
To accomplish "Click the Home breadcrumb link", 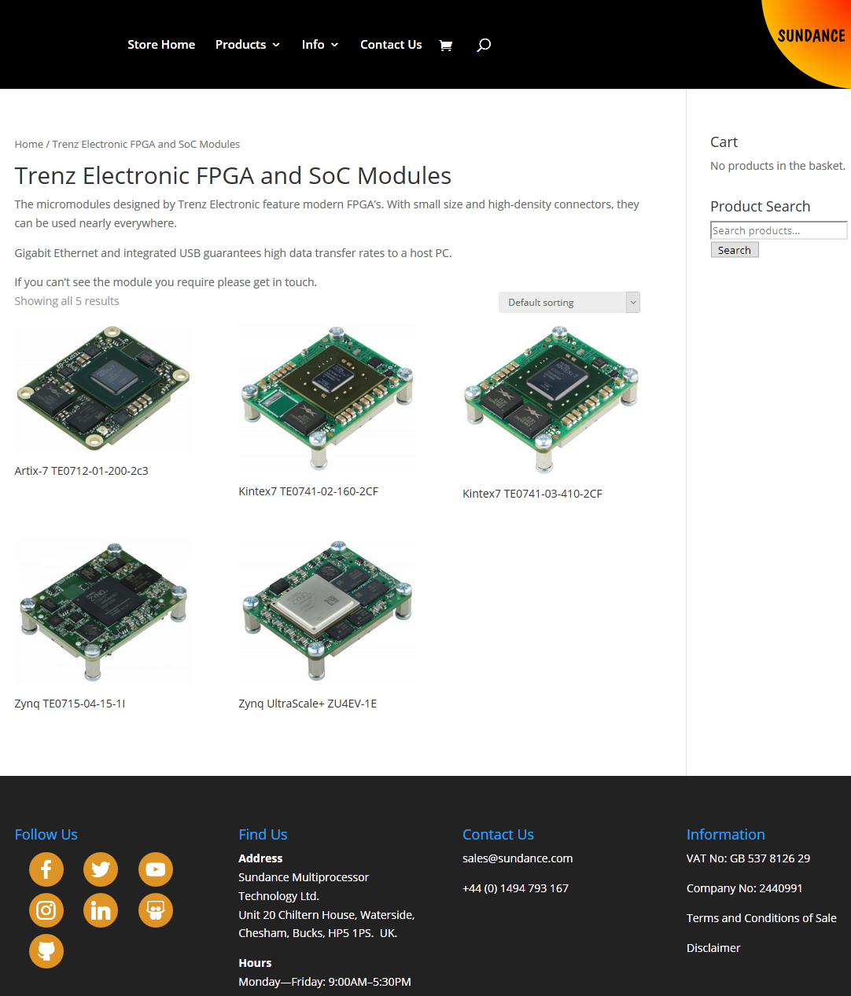I will click(29, 145).
